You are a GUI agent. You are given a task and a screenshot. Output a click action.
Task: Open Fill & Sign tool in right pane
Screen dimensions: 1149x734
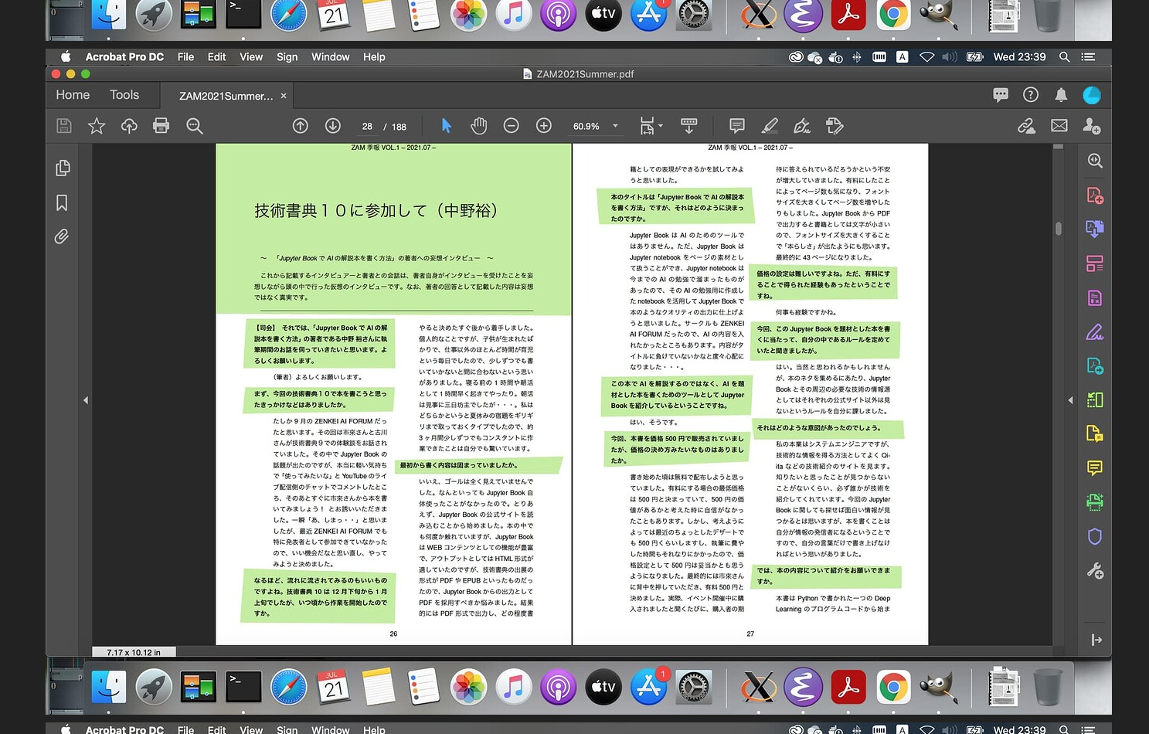(1095, 332)
